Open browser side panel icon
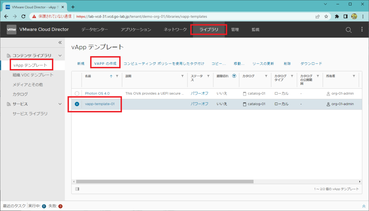This screenshot has height=211, width=369. tap(346, 16)
